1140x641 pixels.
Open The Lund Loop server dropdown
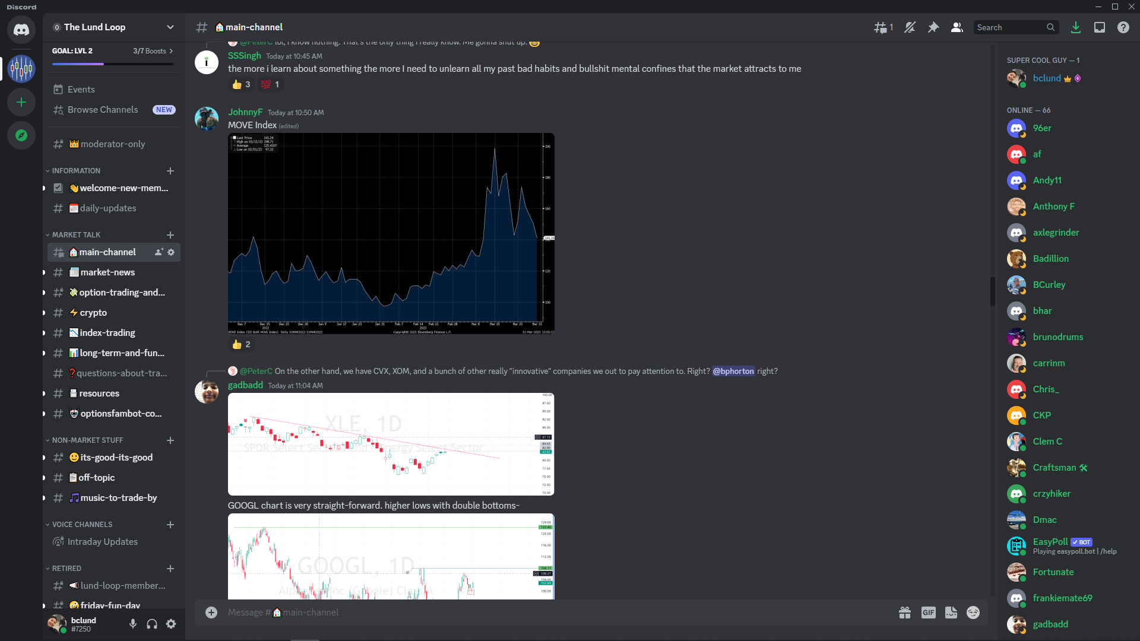tap(170, 27)
